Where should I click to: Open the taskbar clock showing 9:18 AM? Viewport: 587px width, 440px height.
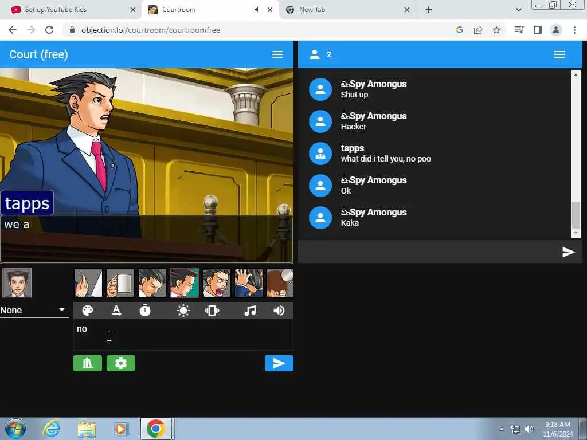[x=557, y=429]
